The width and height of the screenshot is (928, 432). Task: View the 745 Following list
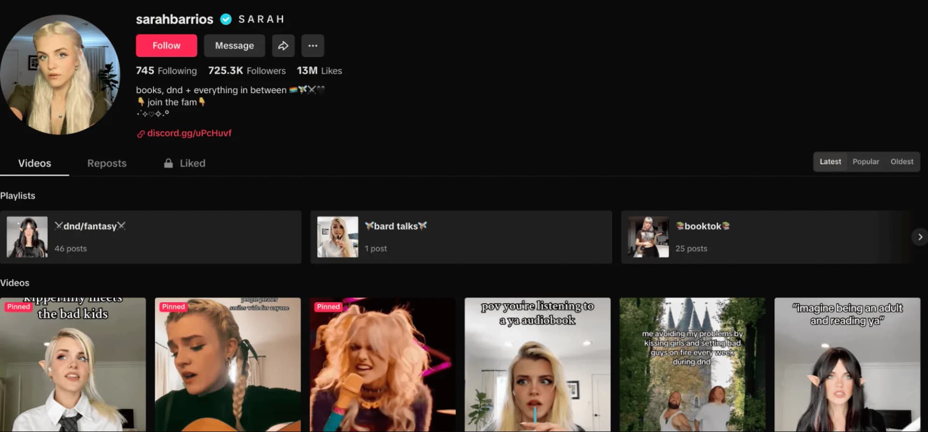[166, 70]
